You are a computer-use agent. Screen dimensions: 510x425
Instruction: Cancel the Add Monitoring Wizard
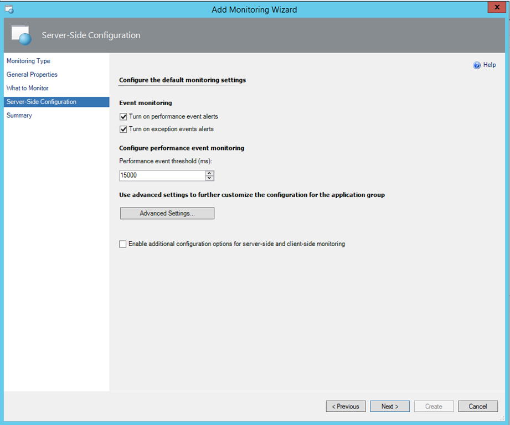point(478,406)
